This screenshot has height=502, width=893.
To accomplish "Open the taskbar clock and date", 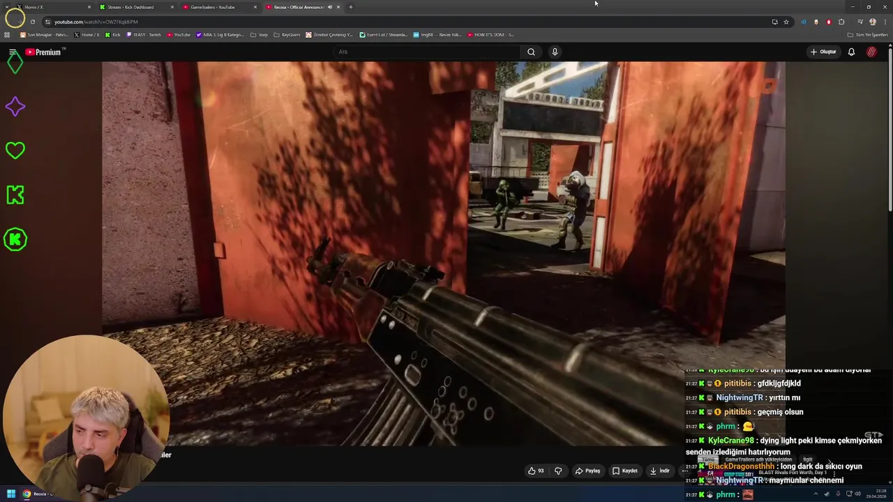I will (876, 494).
